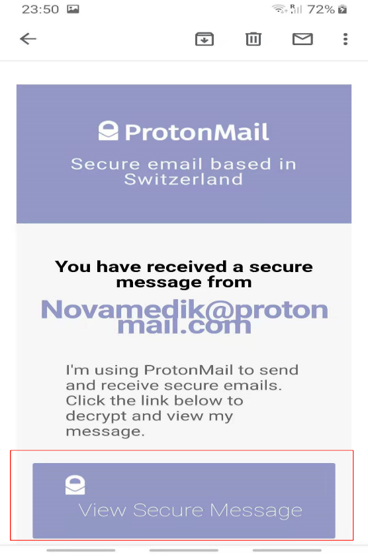
Task: Open the three-dot more options menu
Action: pyautogui.click(x=345, y=39)
